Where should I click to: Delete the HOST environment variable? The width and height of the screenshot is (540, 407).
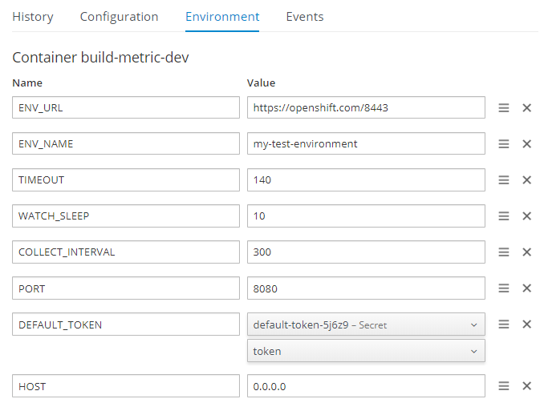pos(527,386)
